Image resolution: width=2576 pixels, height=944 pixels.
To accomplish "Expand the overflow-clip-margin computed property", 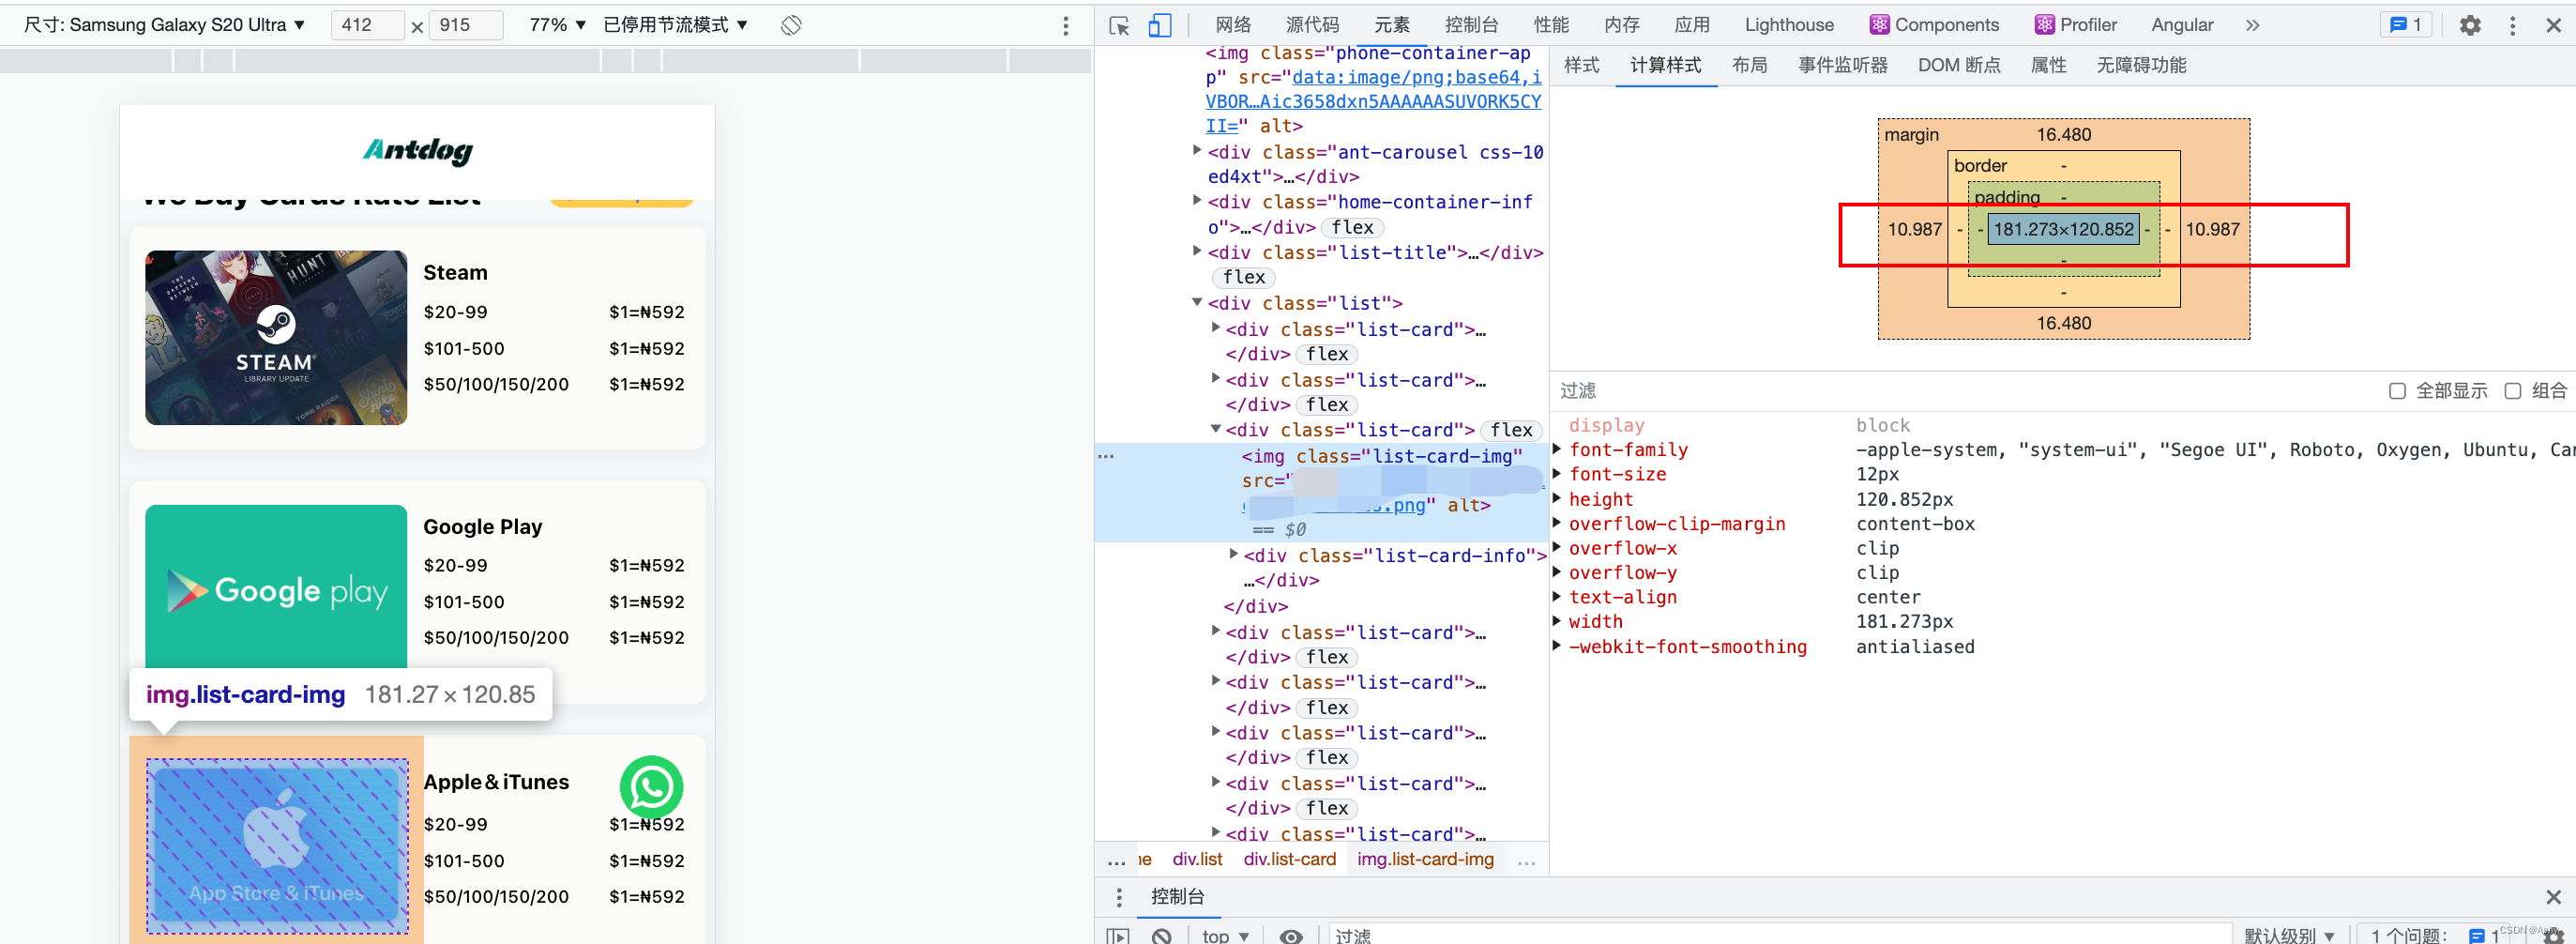I will click(1557, 523).
